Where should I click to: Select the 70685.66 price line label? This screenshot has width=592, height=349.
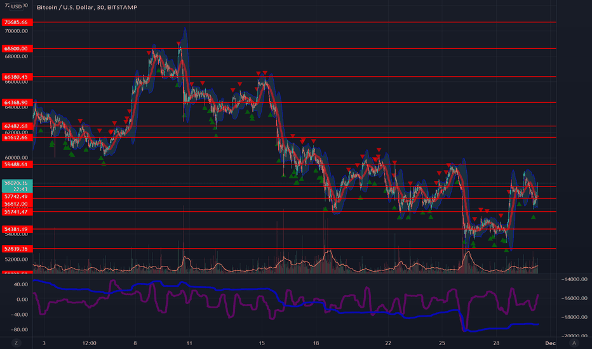click(17, 22)
